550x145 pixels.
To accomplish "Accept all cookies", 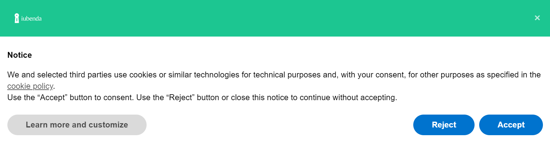I will [x=511, y=125].
